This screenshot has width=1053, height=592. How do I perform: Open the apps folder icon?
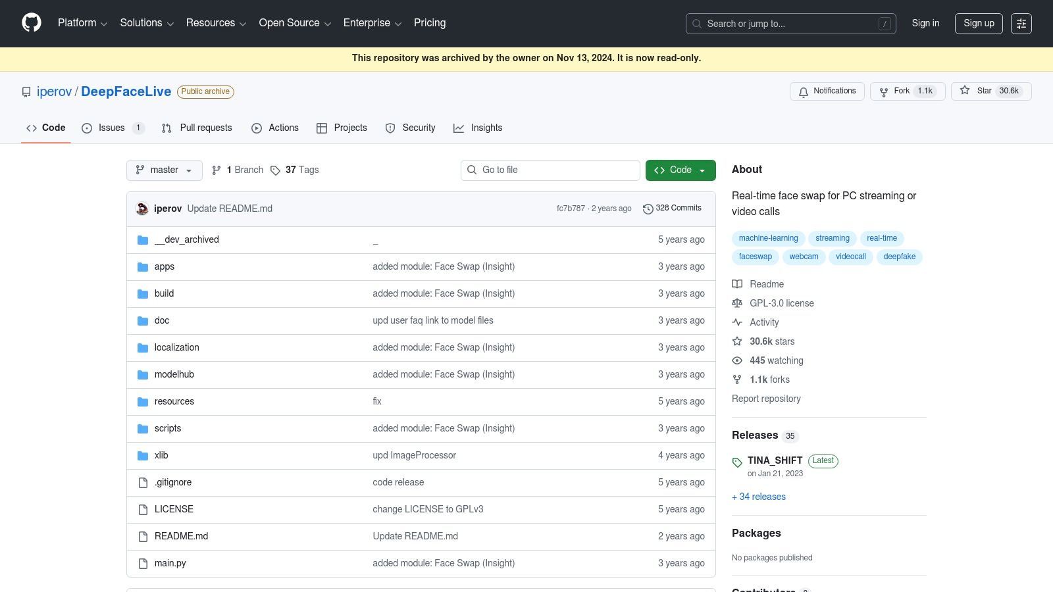point(143,266)
